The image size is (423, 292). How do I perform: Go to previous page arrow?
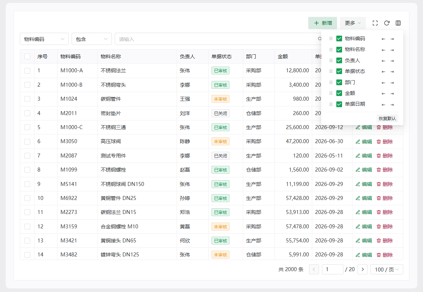314,269
